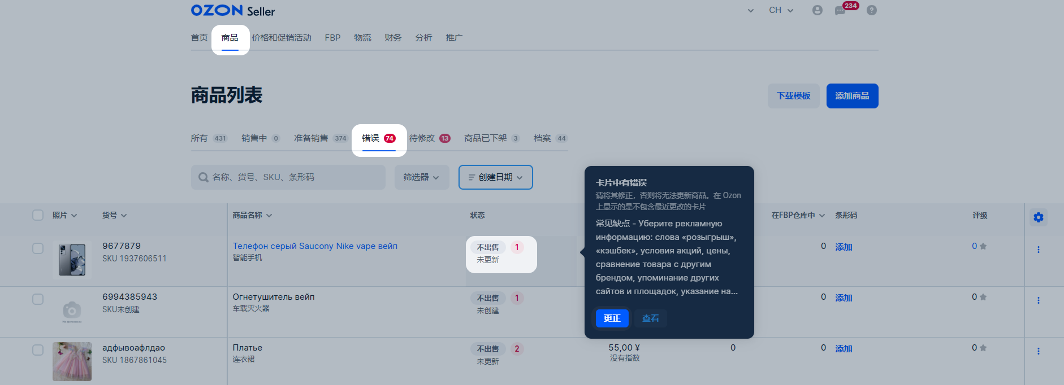The width and height of the screenshot is (1064, 385).
Task: Click 添加 barcode link for item 6994385943
Action: coord(844,298)
